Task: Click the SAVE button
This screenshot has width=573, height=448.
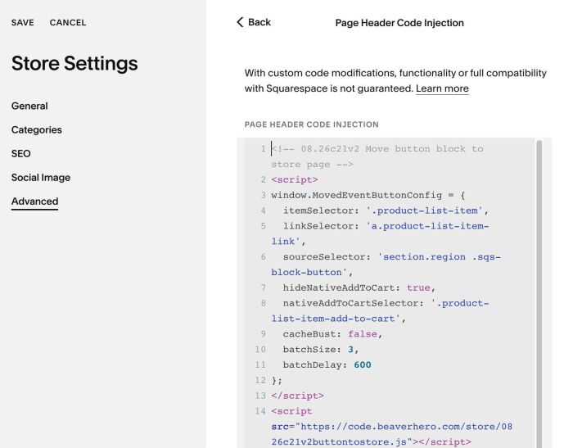Action: pyautogui.click(x=23, y=23)
